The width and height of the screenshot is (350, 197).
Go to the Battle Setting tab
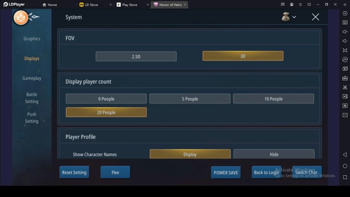coord(32,98)
